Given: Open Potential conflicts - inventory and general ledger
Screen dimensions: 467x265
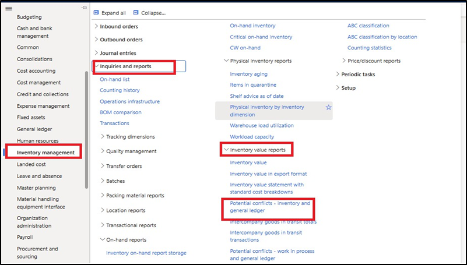Looking at the screenshot, I should pos(270,207).
